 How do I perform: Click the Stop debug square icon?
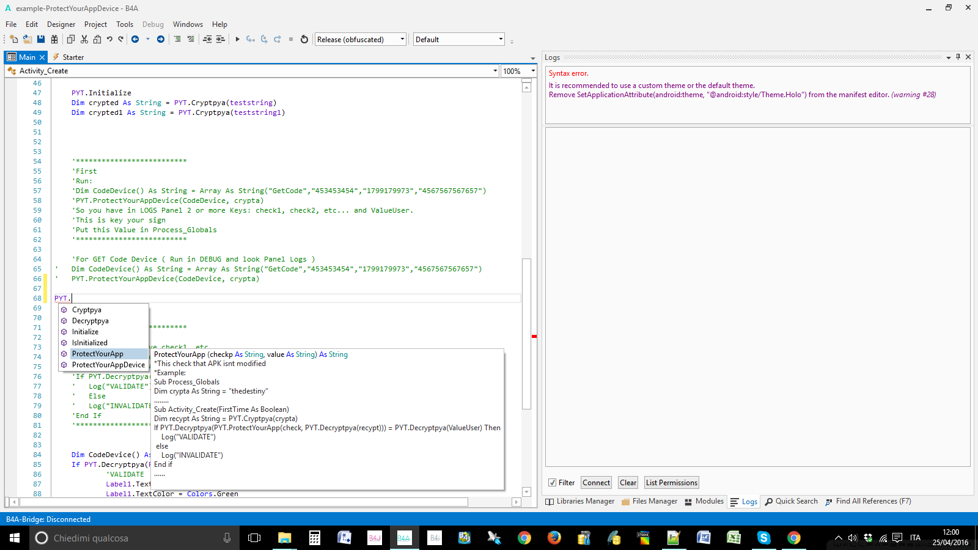click(x=291, y=39)
